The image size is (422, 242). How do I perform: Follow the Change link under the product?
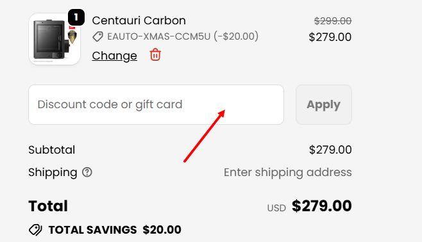pyautogui.click(x=114, y=56)
